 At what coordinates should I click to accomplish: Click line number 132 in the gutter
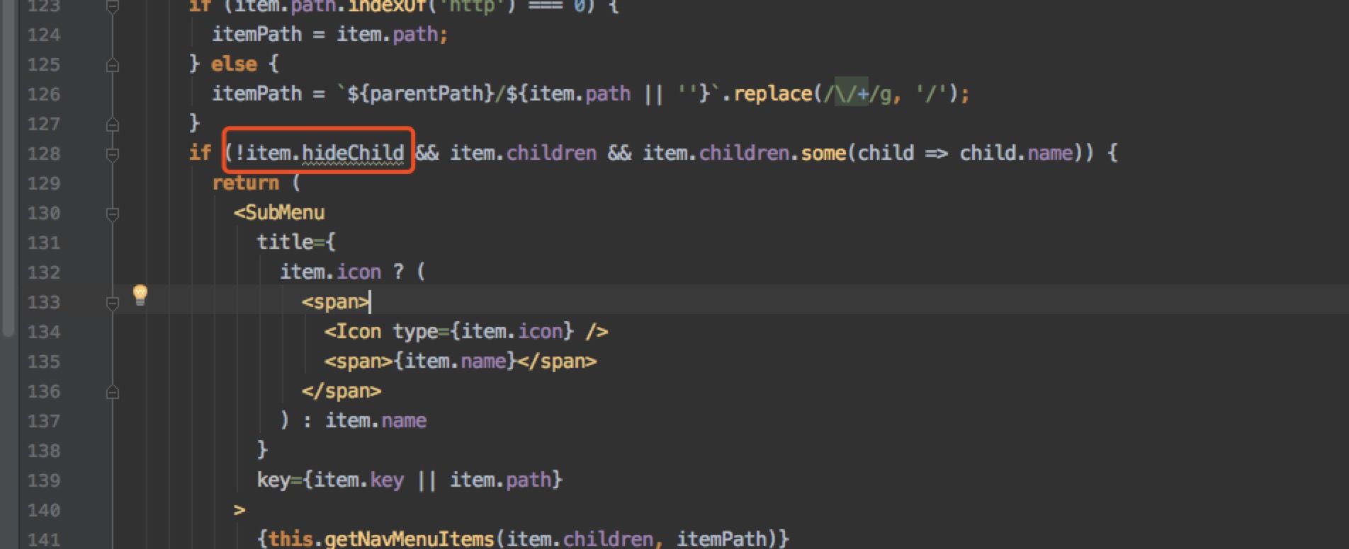click(44, 272)
